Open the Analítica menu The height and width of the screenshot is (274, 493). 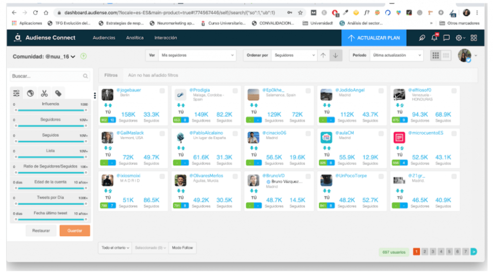click(x=135, y=37)
